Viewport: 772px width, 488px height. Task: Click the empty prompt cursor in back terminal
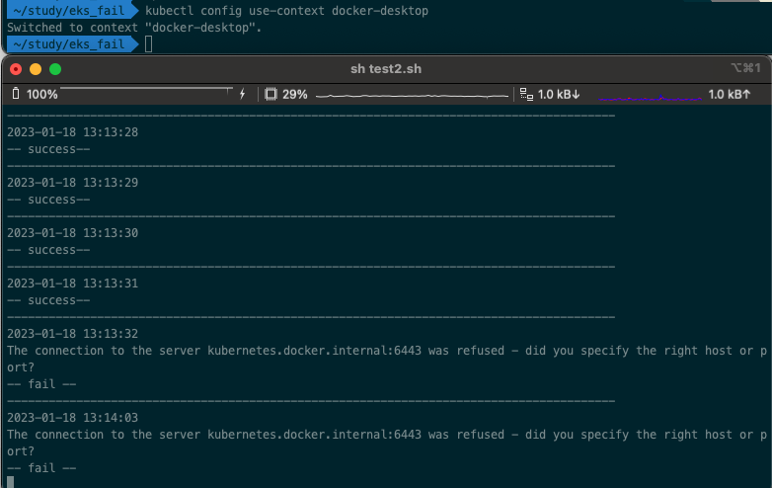(x=149, y=44)
